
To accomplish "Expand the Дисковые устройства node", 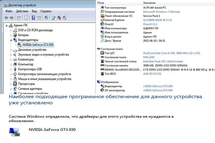I will pyautogui.click(x=11, y=50).
